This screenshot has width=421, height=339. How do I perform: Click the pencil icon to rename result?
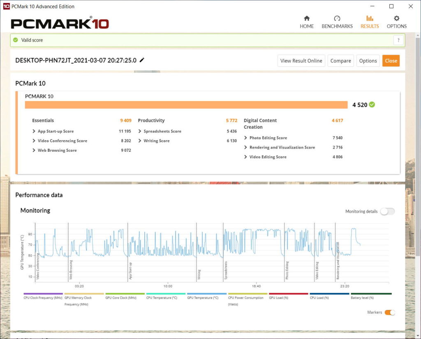pos(142,60)
